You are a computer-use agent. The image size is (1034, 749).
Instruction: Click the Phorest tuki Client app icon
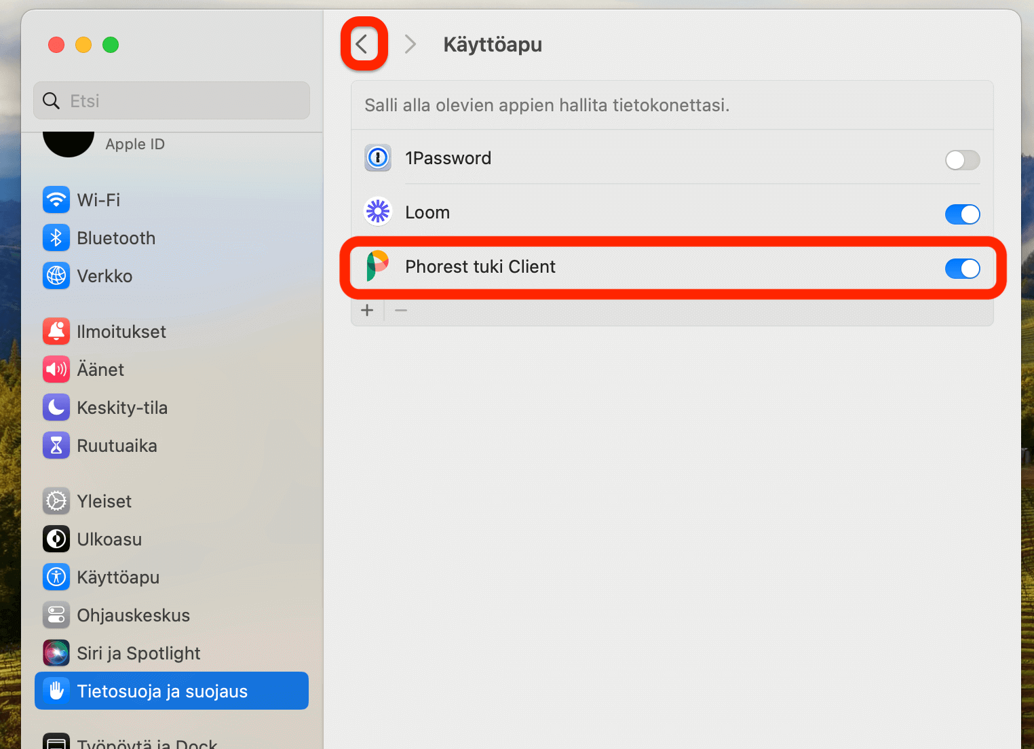pyautogui.click(x=378, y=266)
